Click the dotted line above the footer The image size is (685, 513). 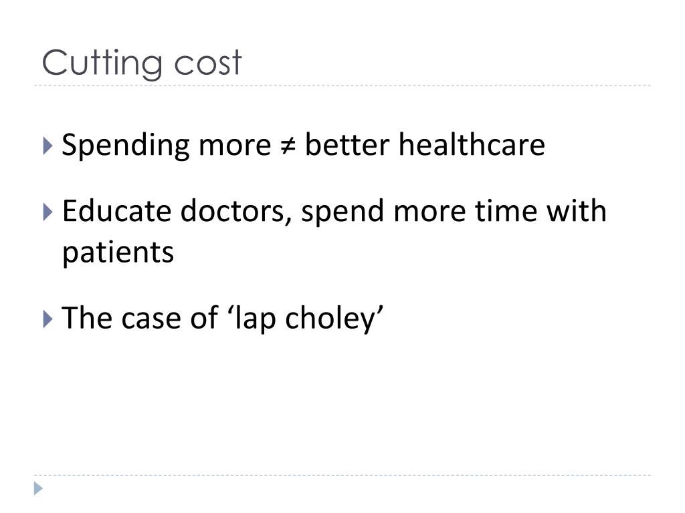(x=342, y=475)
